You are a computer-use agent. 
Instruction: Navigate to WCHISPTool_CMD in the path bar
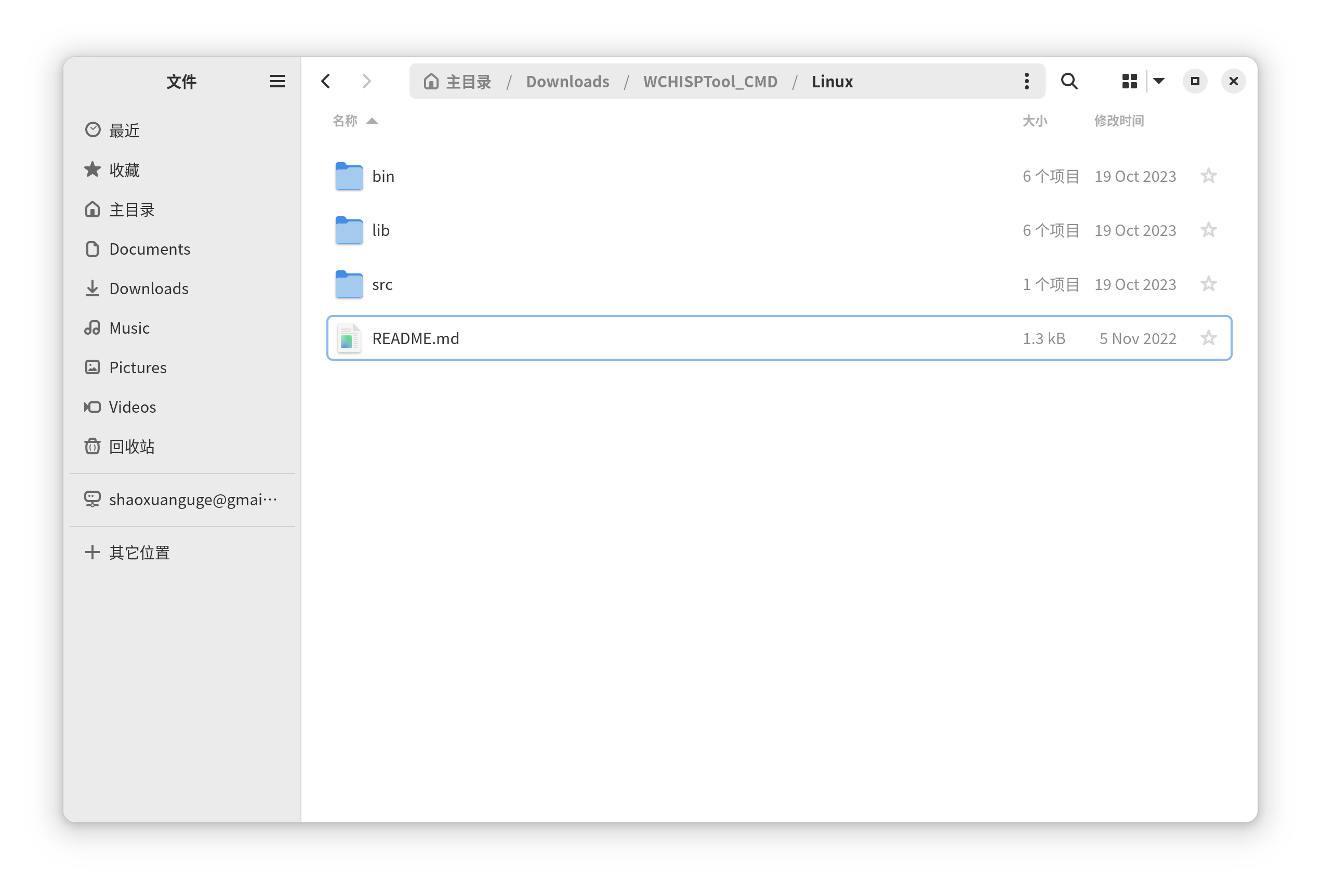(x=710, y=81)
